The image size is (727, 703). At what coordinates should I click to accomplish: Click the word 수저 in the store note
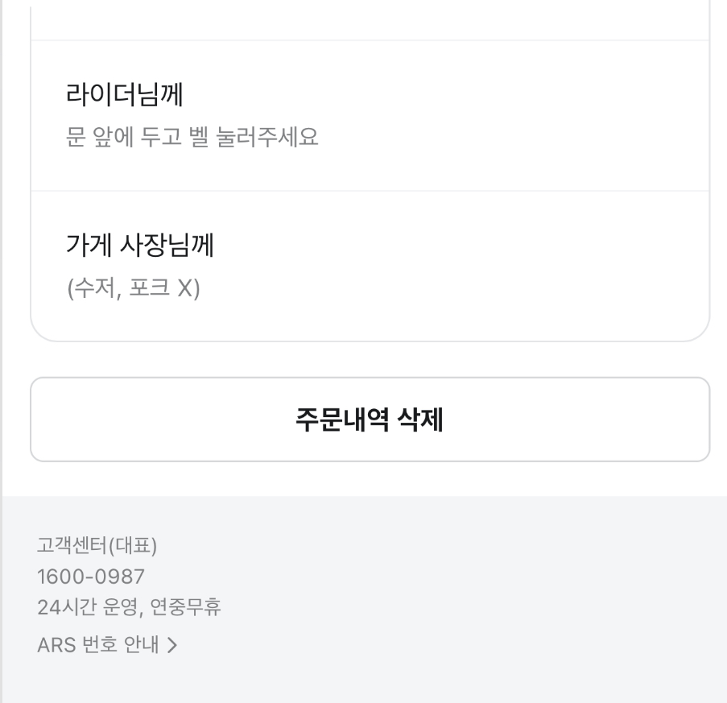click(91, 288)
